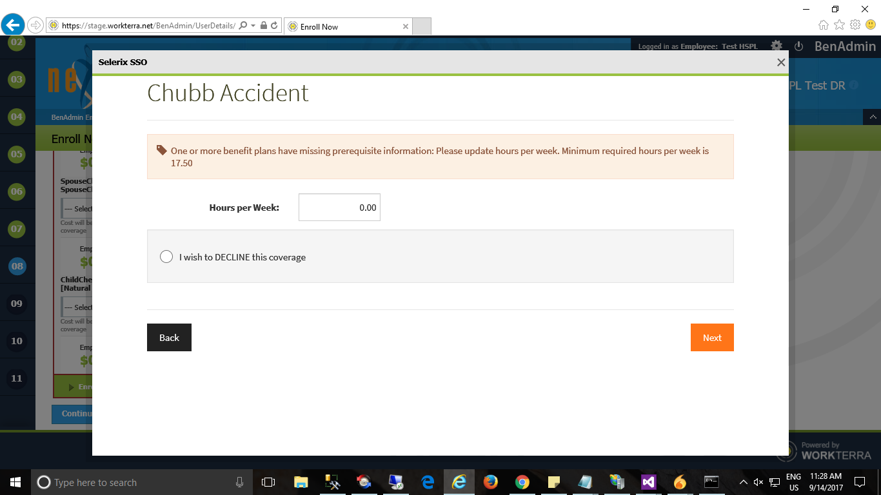Open a new blank browser tab
The image size is (881, 495).
pyautogui.click(x=421, y=26)
